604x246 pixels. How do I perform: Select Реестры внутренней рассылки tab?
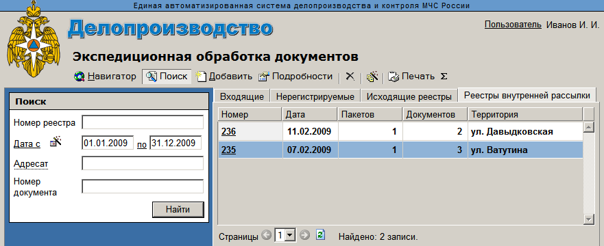527,95
